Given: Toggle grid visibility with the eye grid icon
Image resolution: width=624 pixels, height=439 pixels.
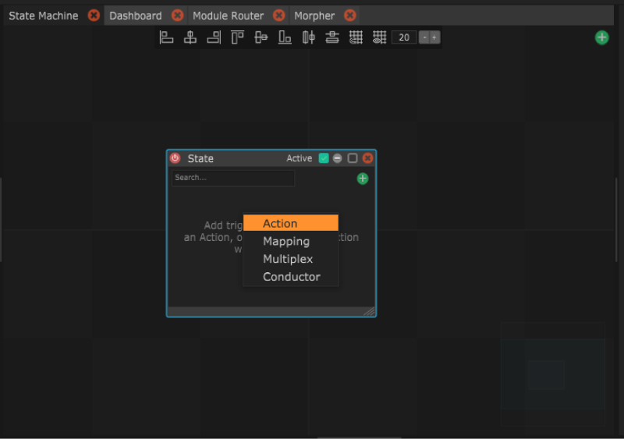Looking at the screenshot, I should coord(379,37).
